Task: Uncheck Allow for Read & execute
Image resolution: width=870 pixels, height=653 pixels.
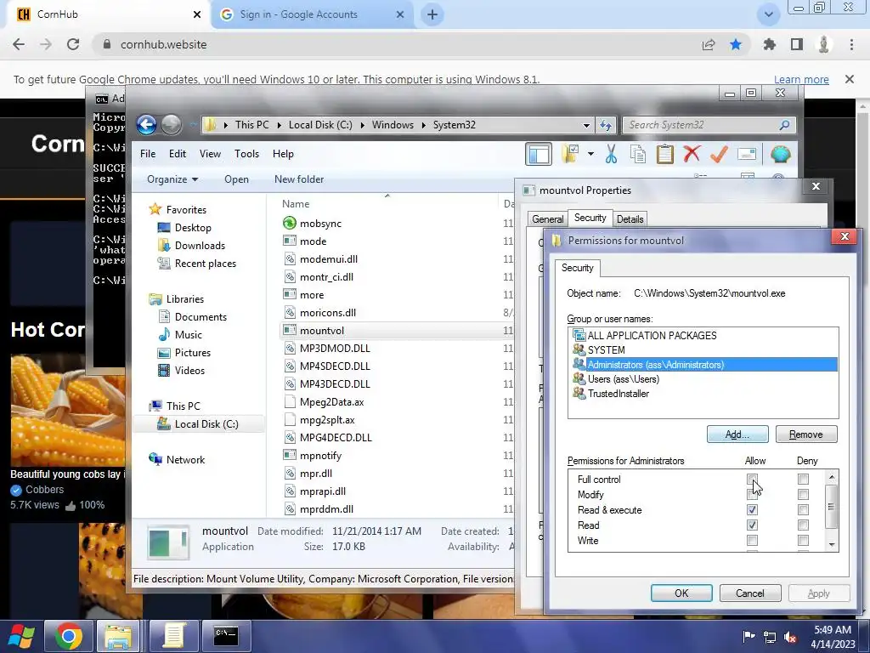Action: (x=752, y=510)
